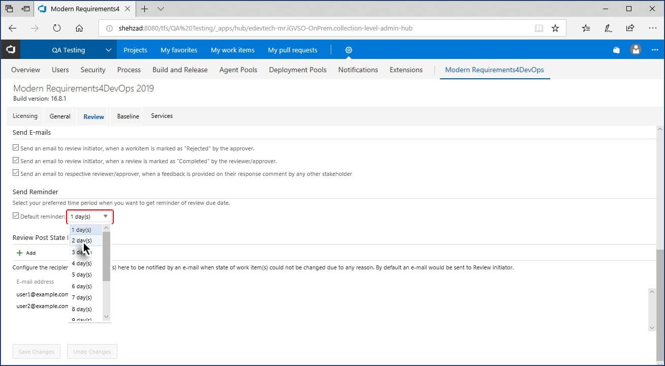The height and width of the screenshot is (366, 665).
Task: Select 8 day(s) in reminder list
Action: pyautogui.click(x=85, y=309)
